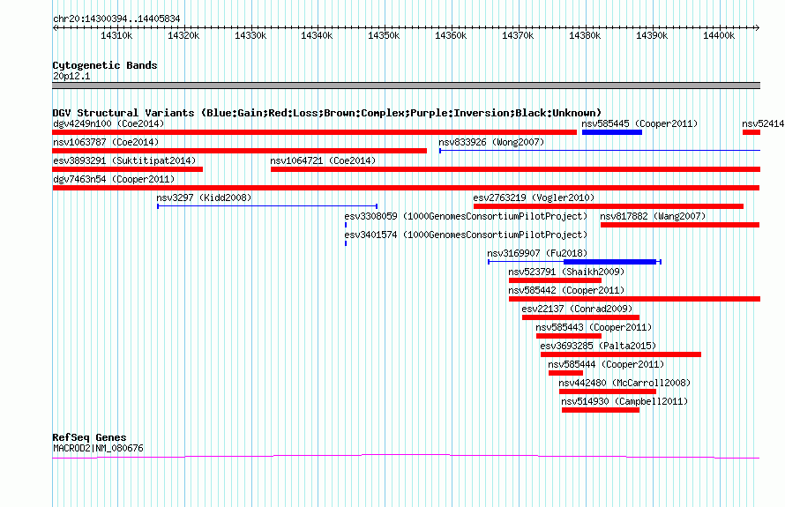
Task: Open the nsv514930 (Campbell2011) variant
Action: tap(601, 410)
